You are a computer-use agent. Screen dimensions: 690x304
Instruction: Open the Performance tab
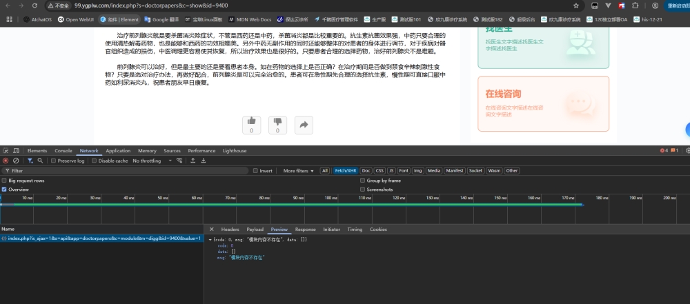(x=201, y=150)
